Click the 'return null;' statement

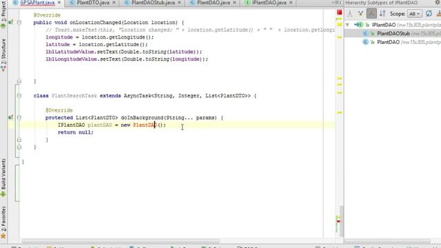[x=75, y=132]
